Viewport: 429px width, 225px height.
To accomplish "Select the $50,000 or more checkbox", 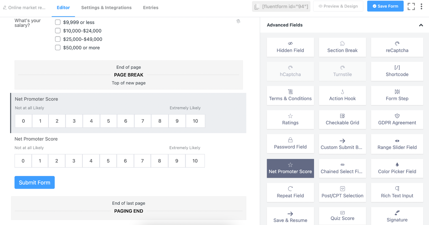I will [58, 48].
